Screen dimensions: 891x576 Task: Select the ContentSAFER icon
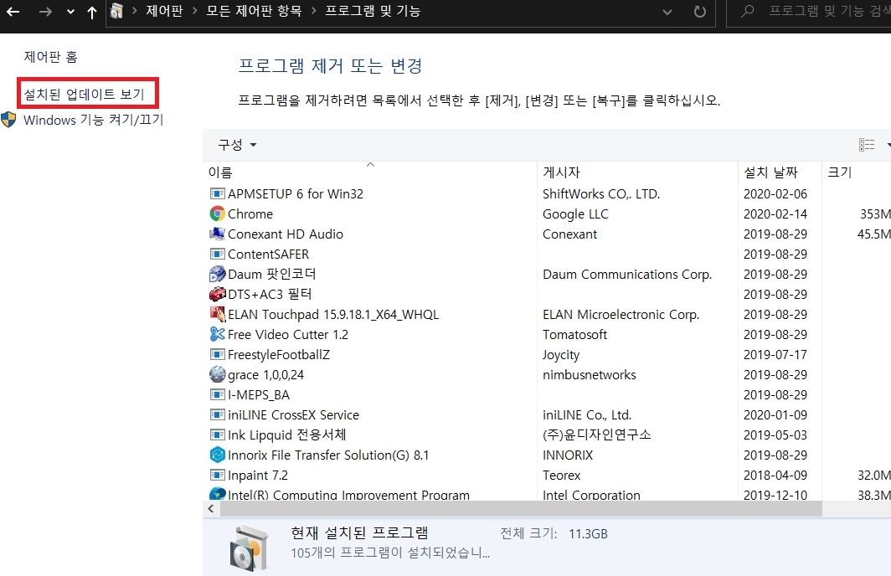(217, 254)
